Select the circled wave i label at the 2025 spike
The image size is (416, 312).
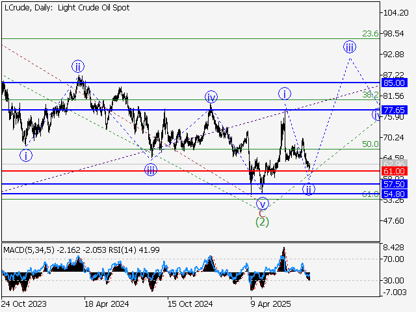pyautogui.click(x=285, y=94)
